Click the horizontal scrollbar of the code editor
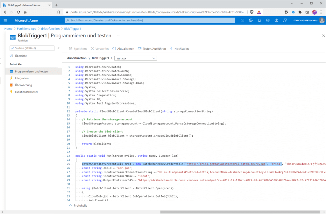The width and height of the screenshot is (326, 214). (240, 212)
